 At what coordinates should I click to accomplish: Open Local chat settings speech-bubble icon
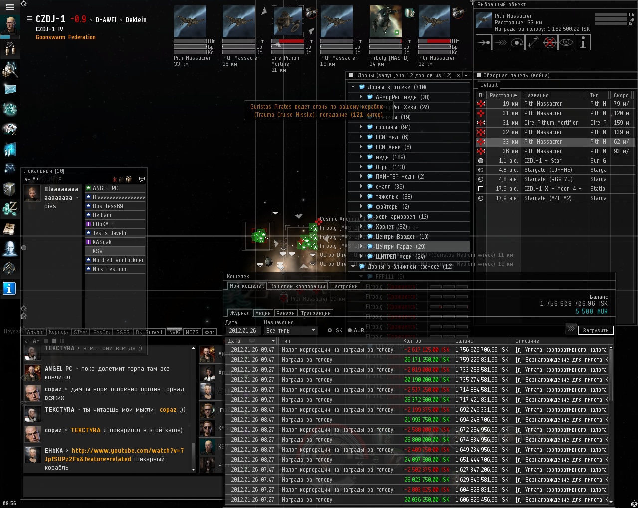(142, 179)
